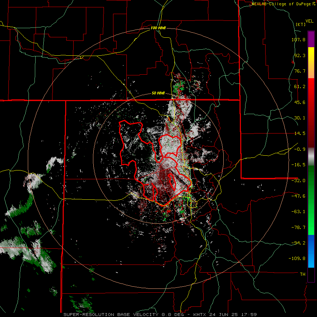
Task: Click the [KT] units label
Action: coord(301,24)
